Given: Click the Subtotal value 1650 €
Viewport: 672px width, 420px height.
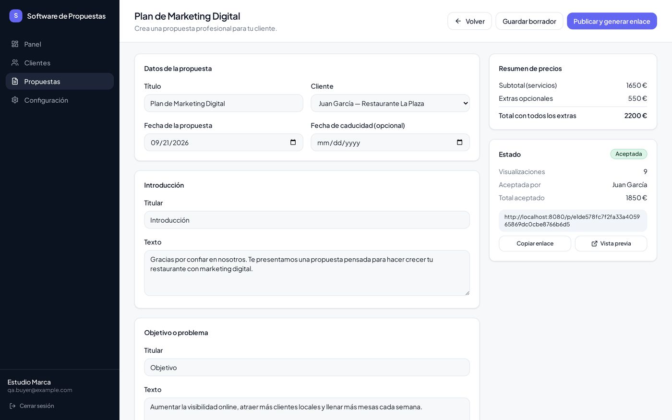Looking at the screenshot, I should pos(636,85).
